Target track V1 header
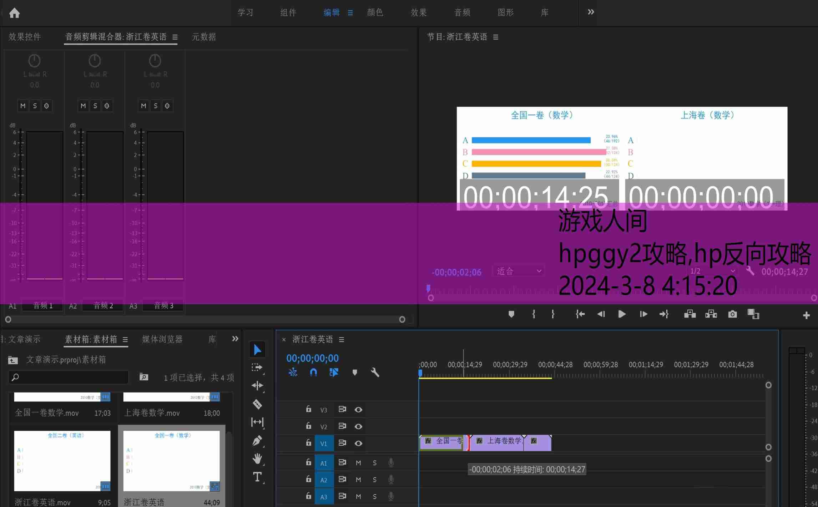The image size is (818, 507). tap(324, 443)
